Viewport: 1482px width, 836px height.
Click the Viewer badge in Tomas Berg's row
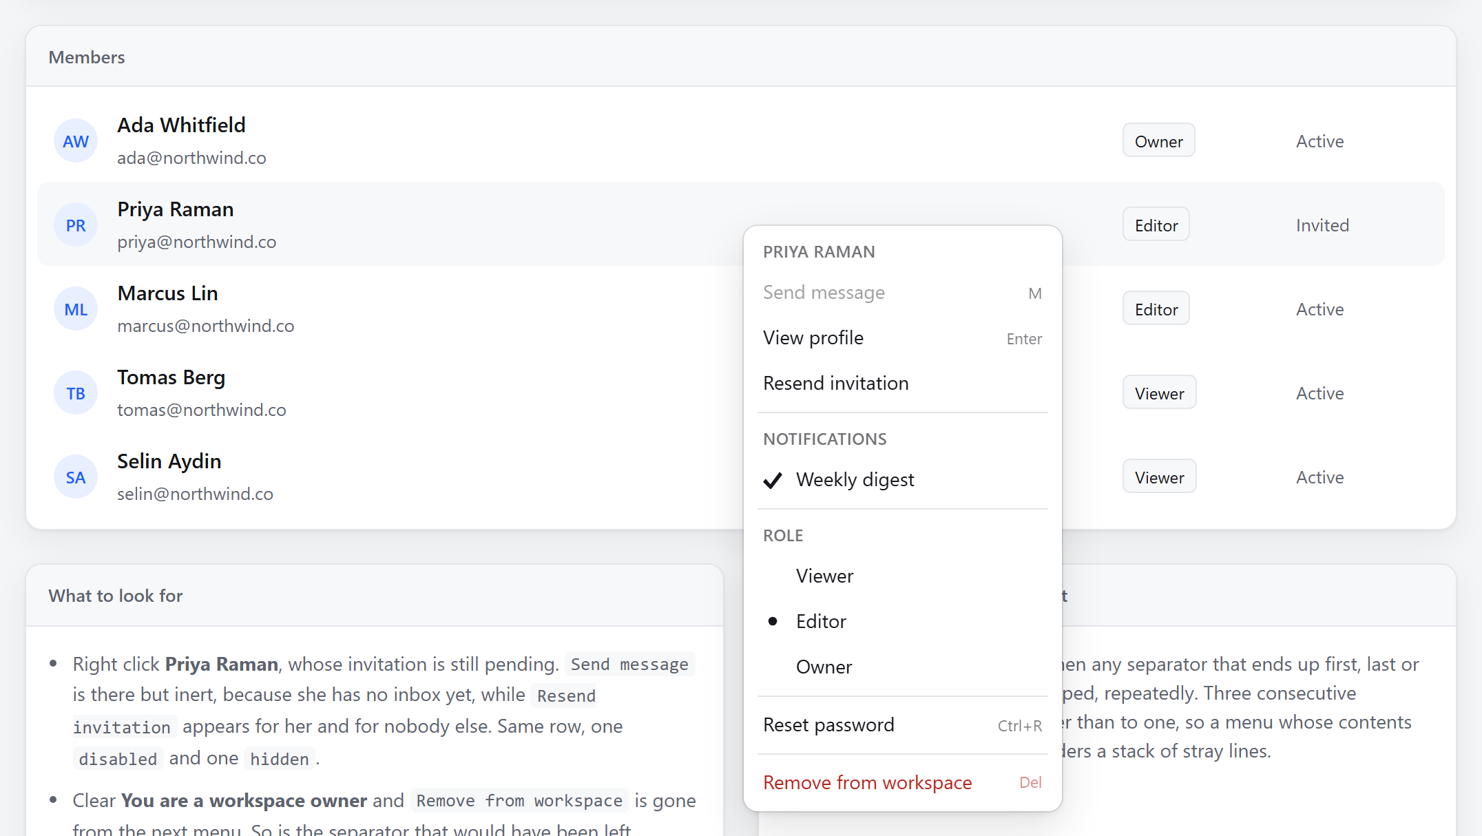coord(1159,393)
